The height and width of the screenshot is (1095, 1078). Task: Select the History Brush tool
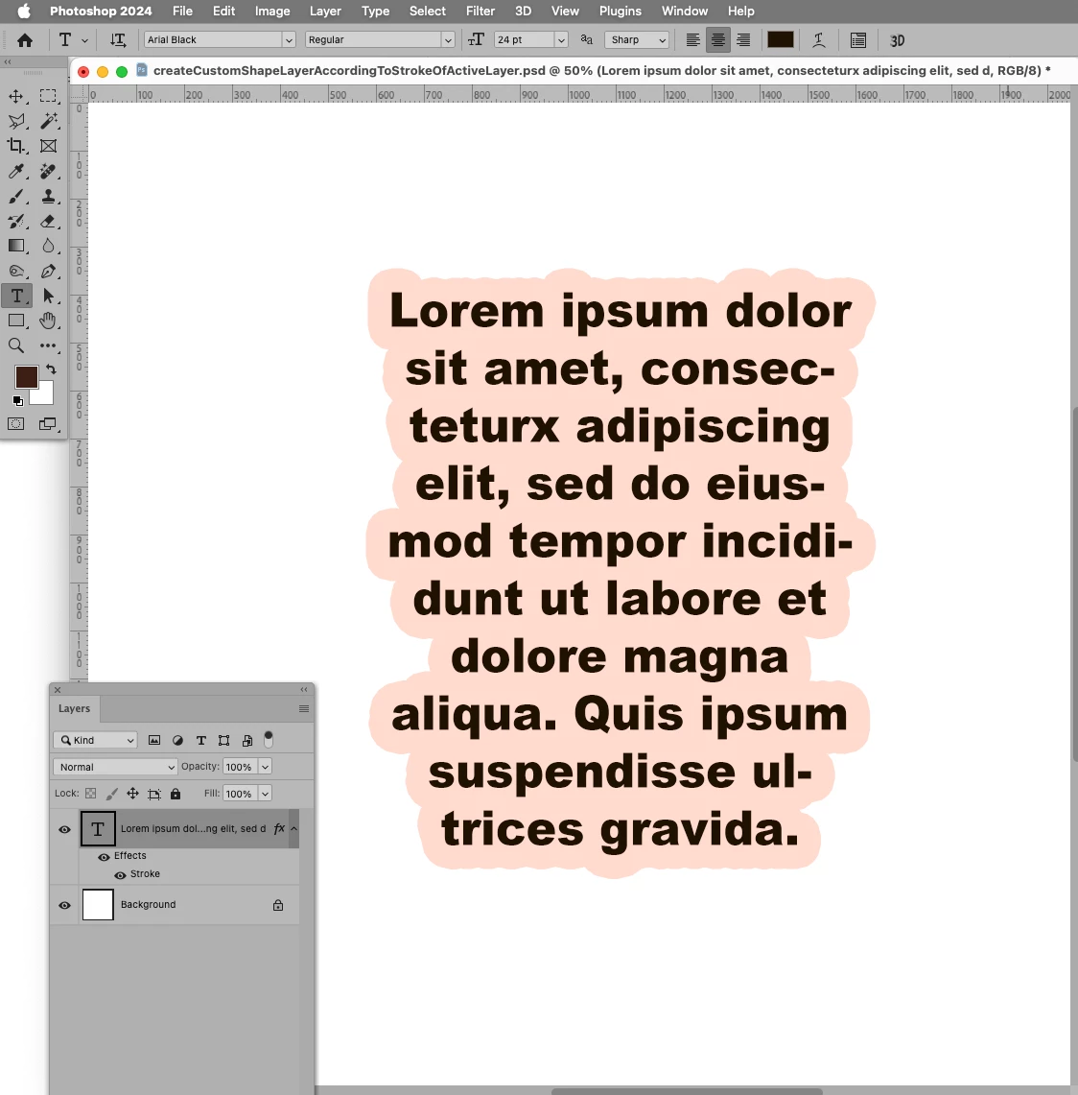(16, 222)
